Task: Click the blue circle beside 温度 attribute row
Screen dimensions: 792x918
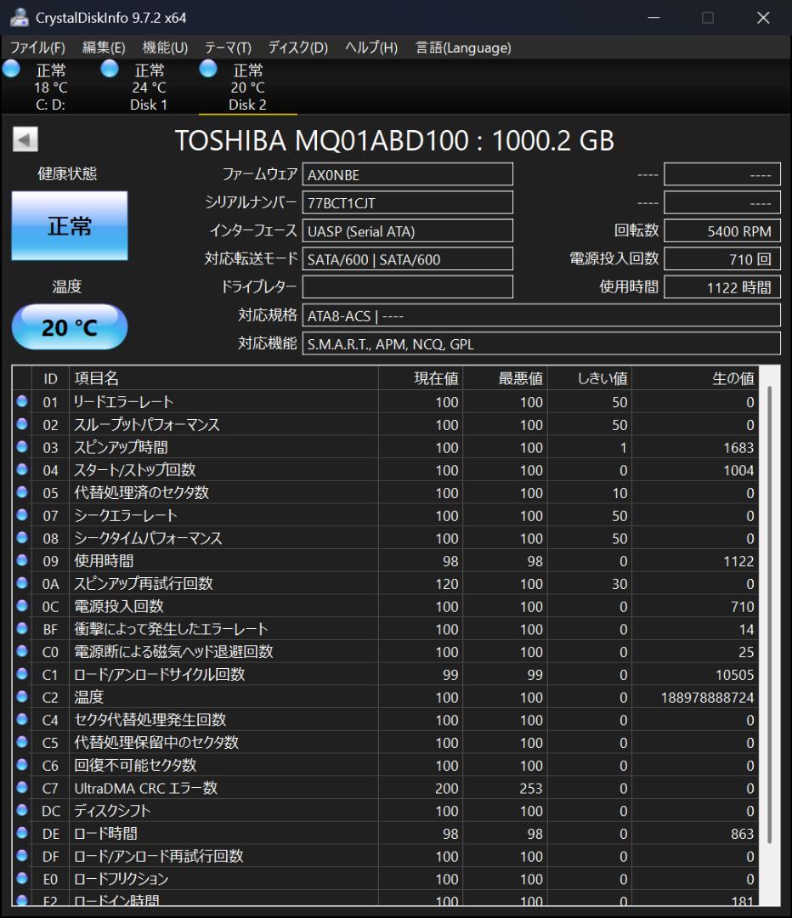Action: click(21, 697)
